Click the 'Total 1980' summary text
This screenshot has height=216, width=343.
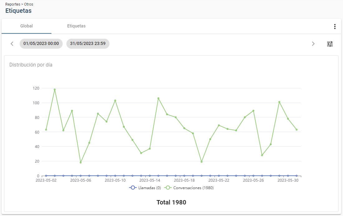(171, 202)
